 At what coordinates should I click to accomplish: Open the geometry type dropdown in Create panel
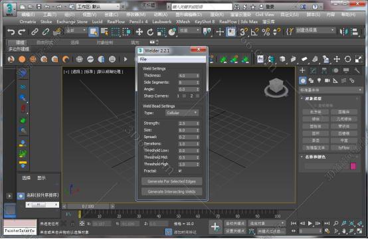pos(330,90)
